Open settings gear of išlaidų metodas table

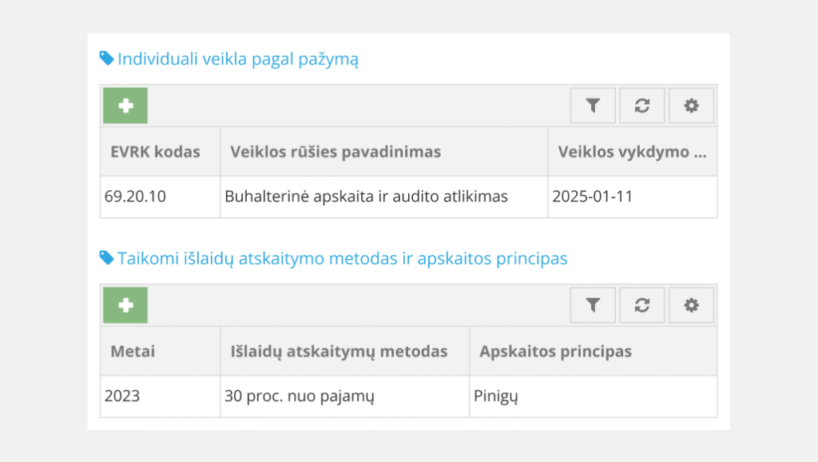pos(692,305)
